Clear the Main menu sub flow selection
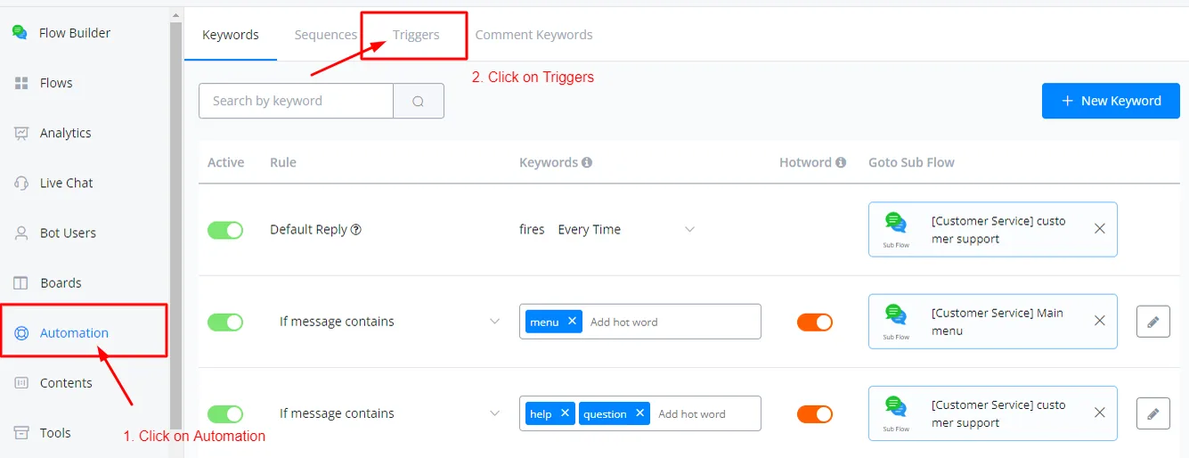1189x458 pixels. [1100, 321]
